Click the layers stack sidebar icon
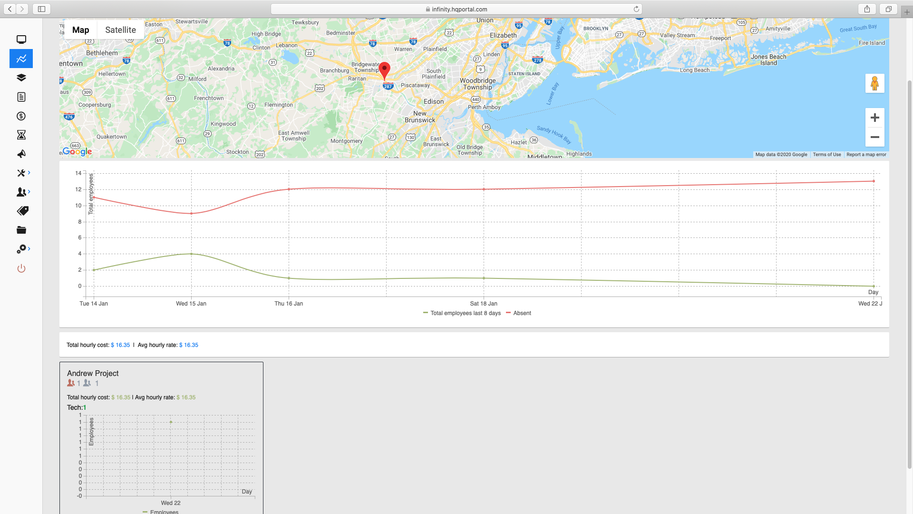The width and height of the screenshot is (913, 514). pyautogui.click(x=21, y=78)
